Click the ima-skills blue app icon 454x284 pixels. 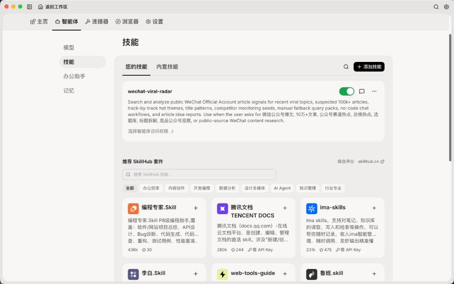(x=312, y=208)
